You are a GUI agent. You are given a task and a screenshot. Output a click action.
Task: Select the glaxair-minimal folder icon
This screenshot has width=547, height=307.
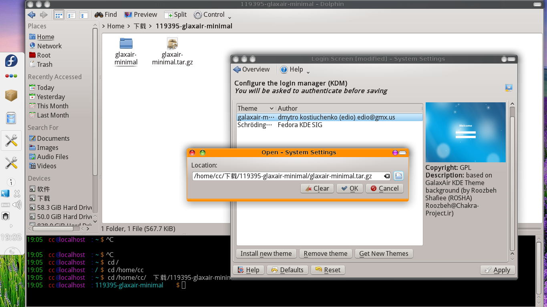point(126,52)
